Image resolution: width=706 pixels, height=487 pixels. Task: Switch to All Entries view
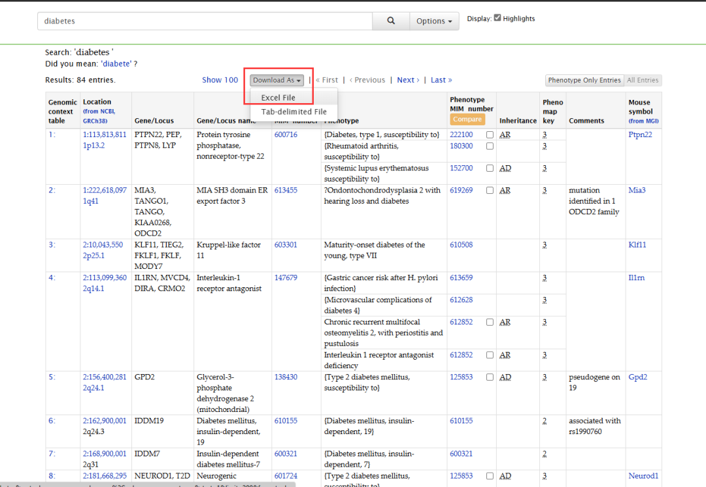coord(643,80)
